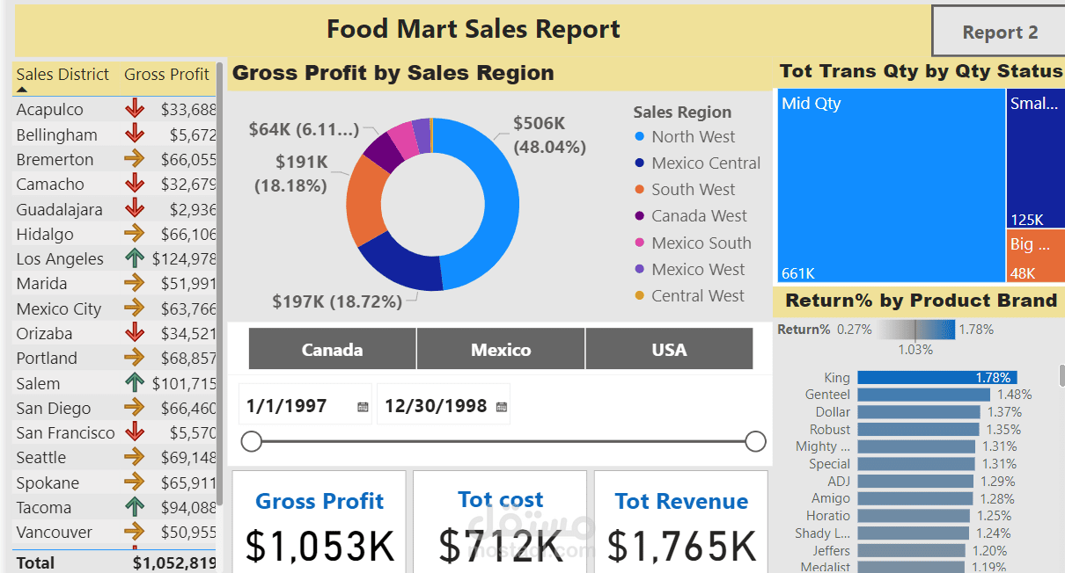Select the Spokane district row

pyautogui.click(x=114, y=482)
